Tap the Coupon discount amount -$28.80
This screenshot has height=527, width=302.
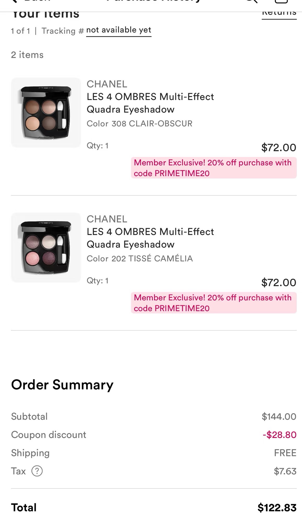point(279,435)
